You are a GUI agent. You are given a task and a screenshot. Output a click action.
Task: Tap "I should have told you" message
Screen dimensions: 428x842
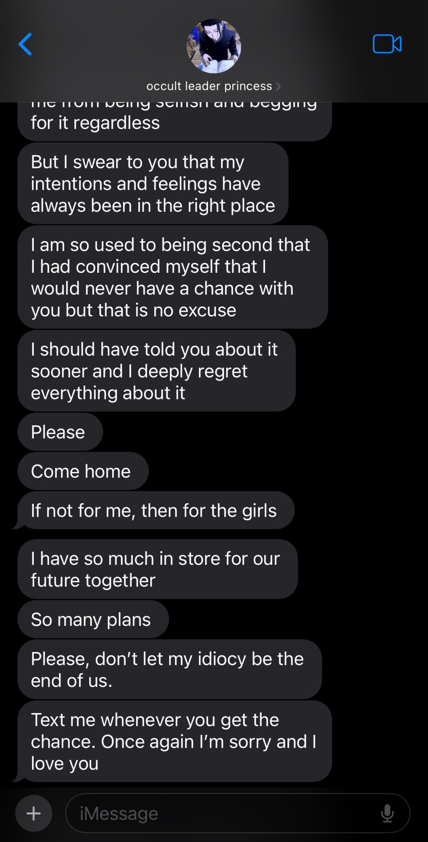tap(156, 371)
